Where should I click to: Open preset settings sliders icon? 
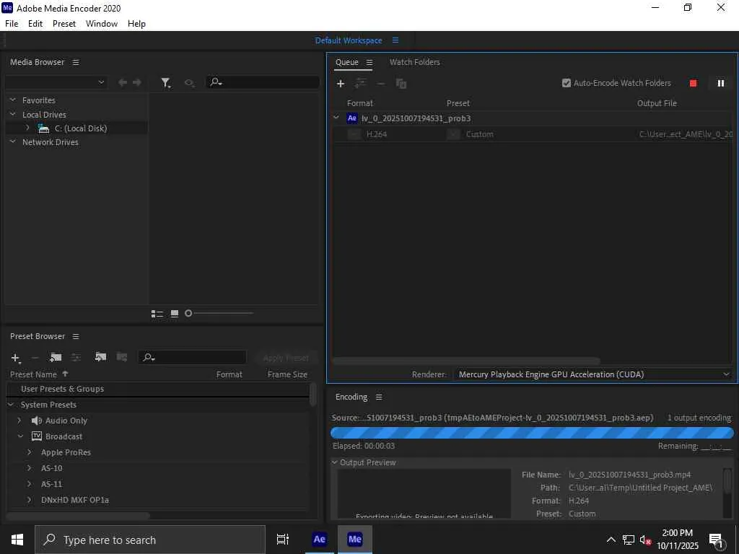click(76, 358)
